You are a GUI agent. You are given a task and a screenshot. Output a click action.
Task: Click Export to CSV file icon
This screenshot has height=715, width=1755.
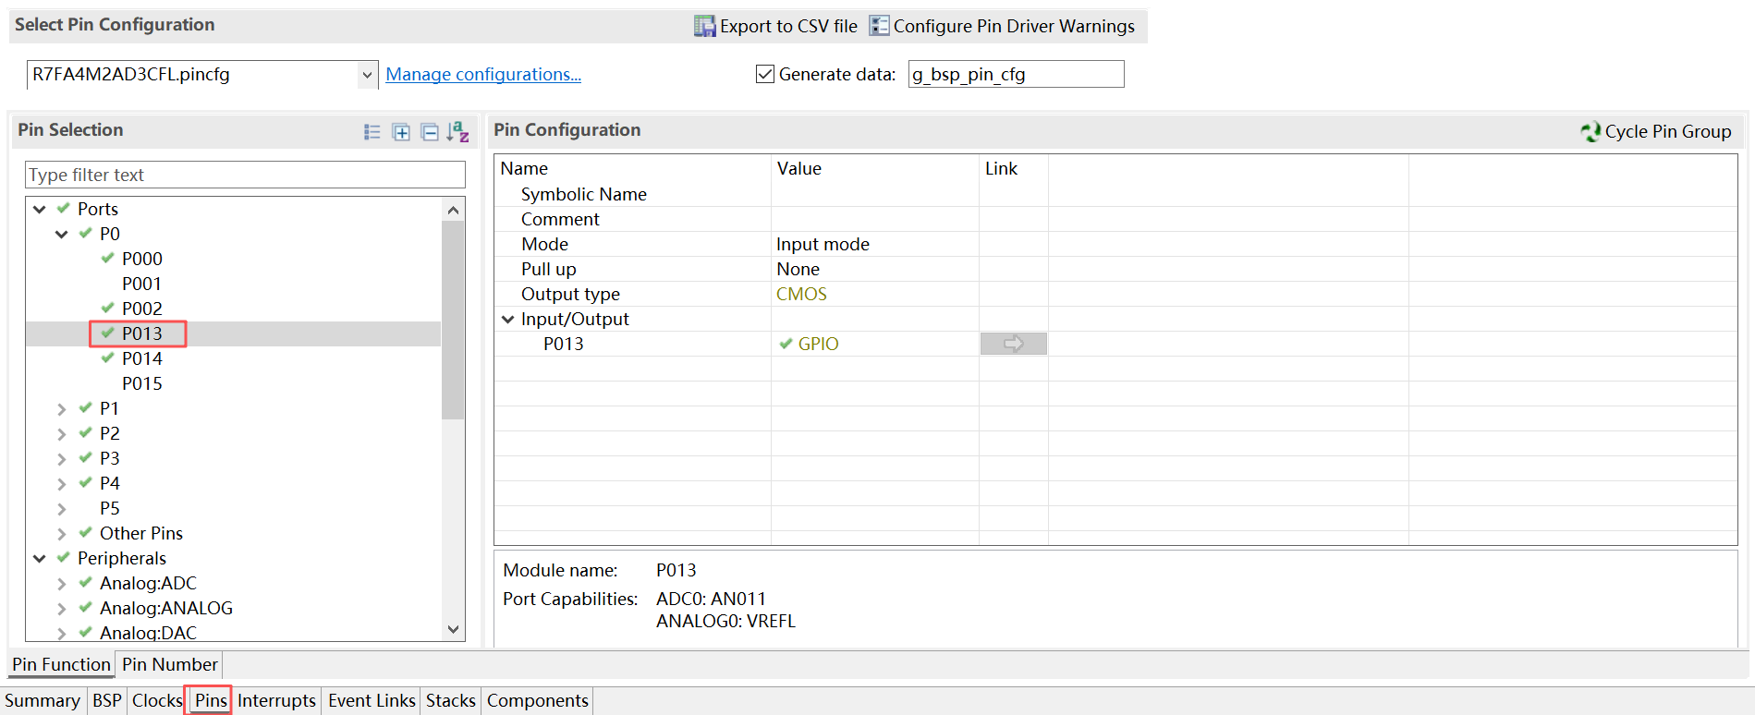tap(704, 26)
